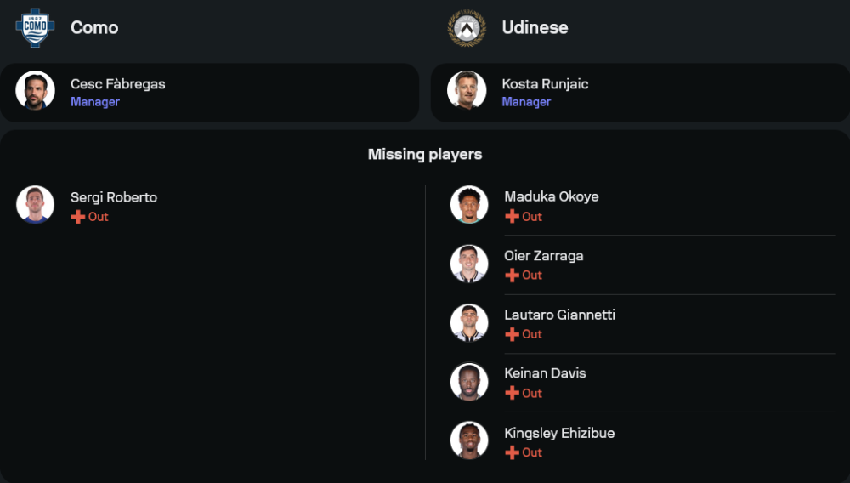This screenshot has height=483, width=850.
Task: Click Kingsley Ehizibue's player avatar
Action: [469, 440]
